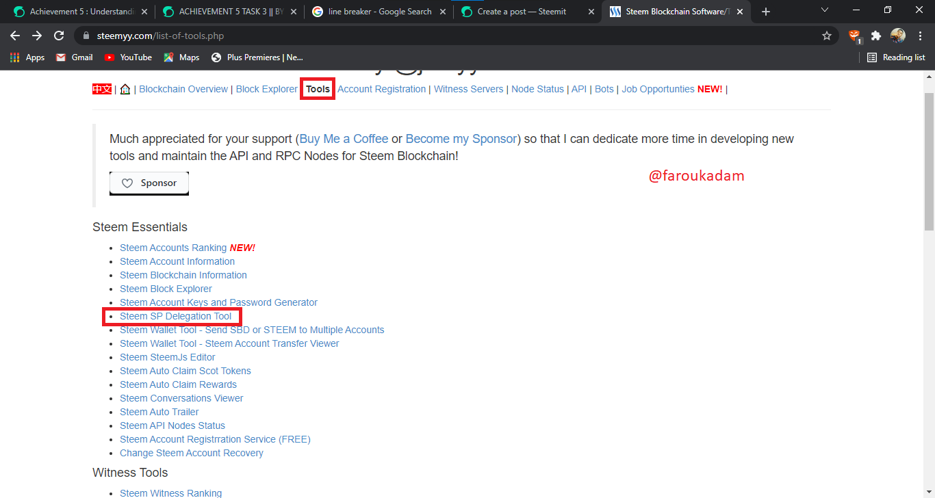Open Block Explorer in the site menu
Image resolution: width=935 pixels, height=498 pixels.
point(267,89)
